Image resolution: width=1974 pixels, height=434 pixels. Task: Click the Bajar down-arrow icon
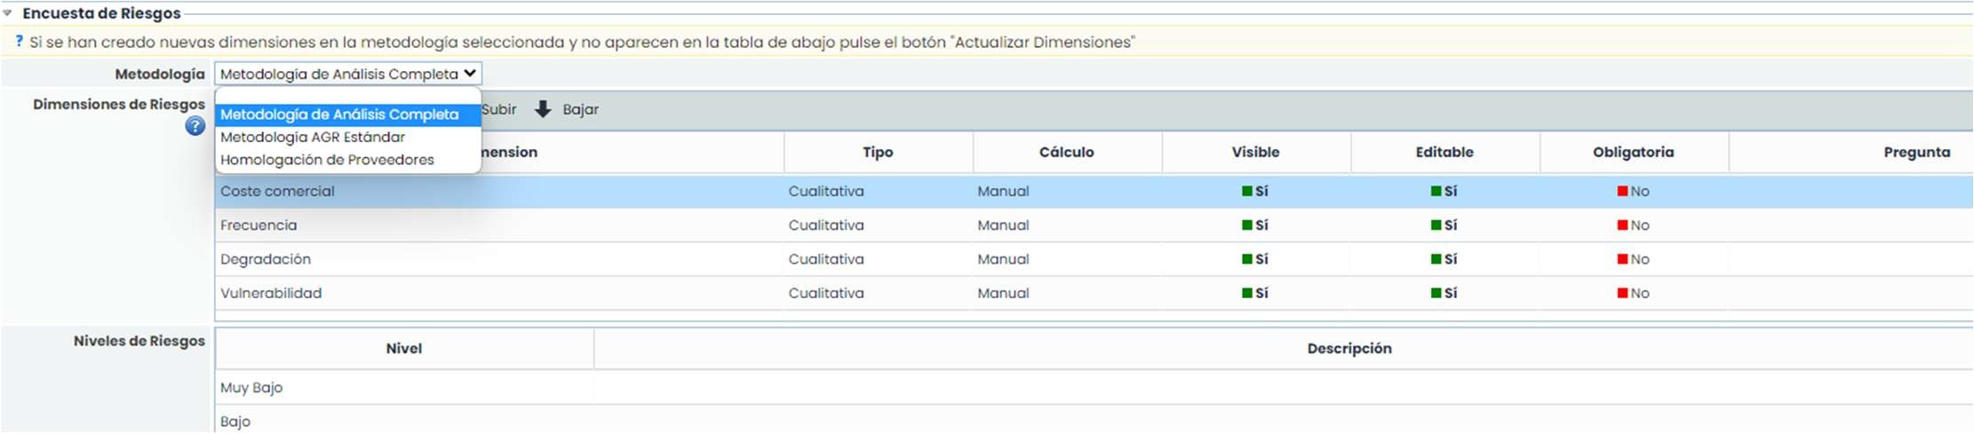pyautogui.click(x=543, y=109)
